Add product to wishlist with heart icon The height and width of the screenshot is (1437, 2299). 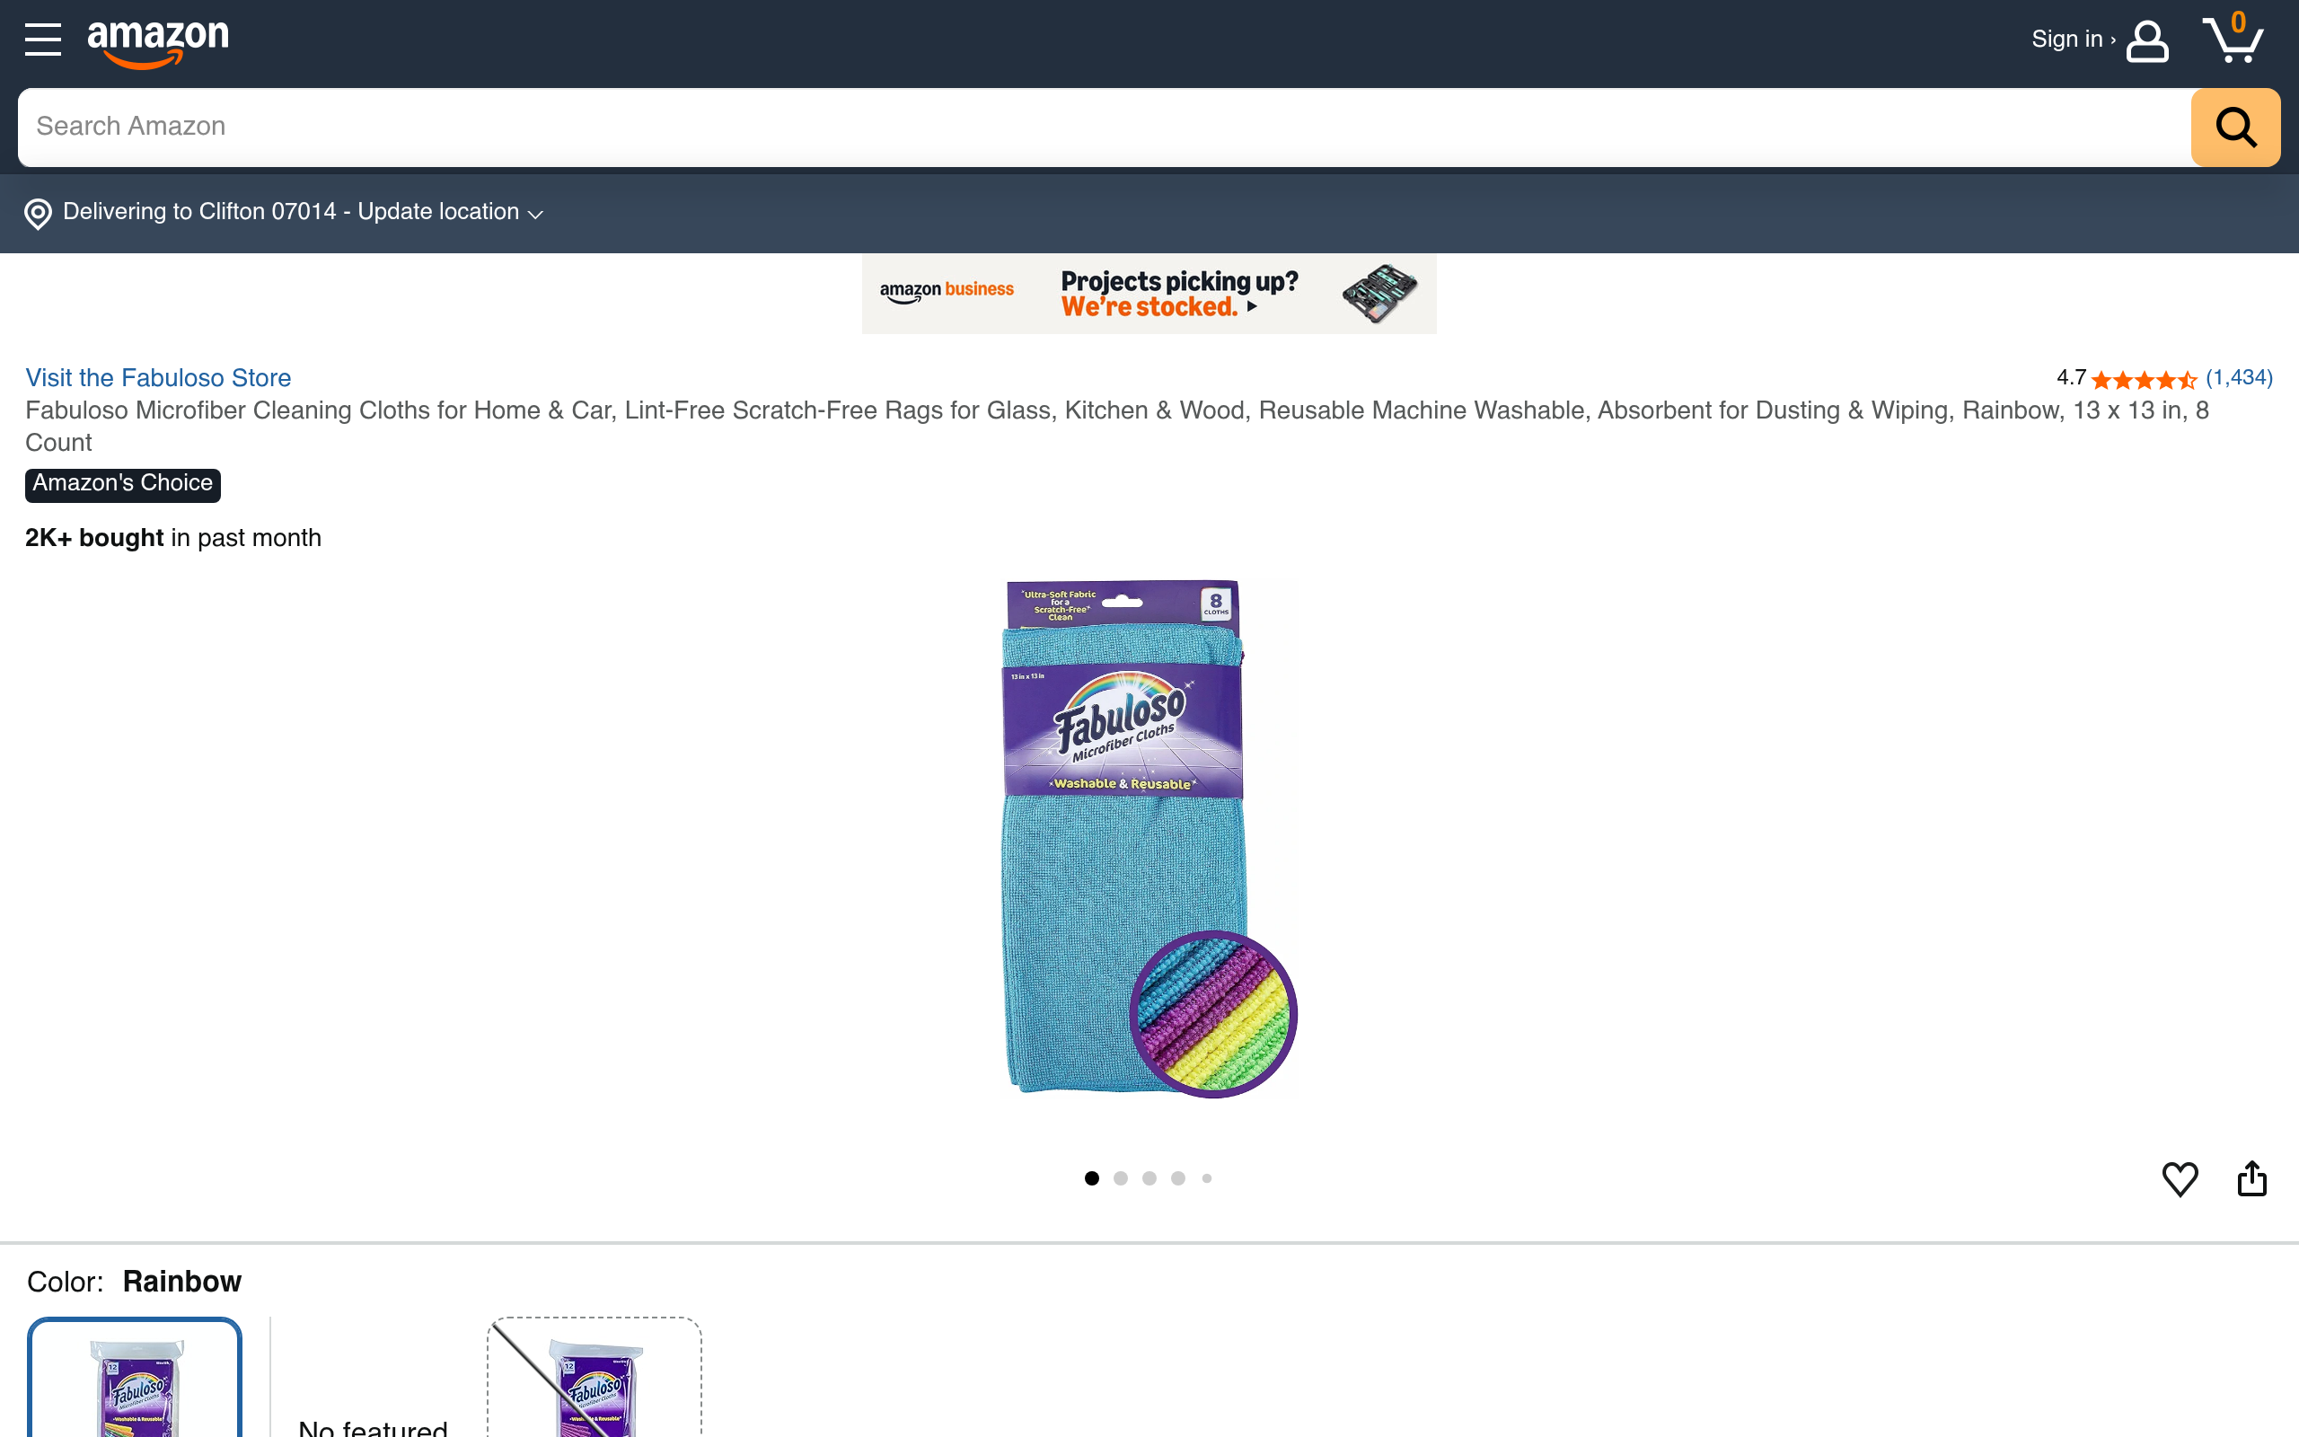click(2180, 1178)
